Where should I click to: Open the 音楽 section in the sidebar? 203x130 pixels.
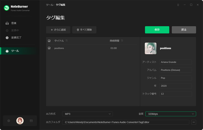click(x=14, y=23)
